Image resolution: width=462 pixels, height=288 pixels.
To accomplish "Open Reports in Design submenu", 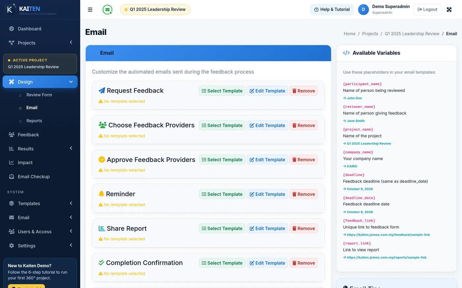I will point(34,121).
